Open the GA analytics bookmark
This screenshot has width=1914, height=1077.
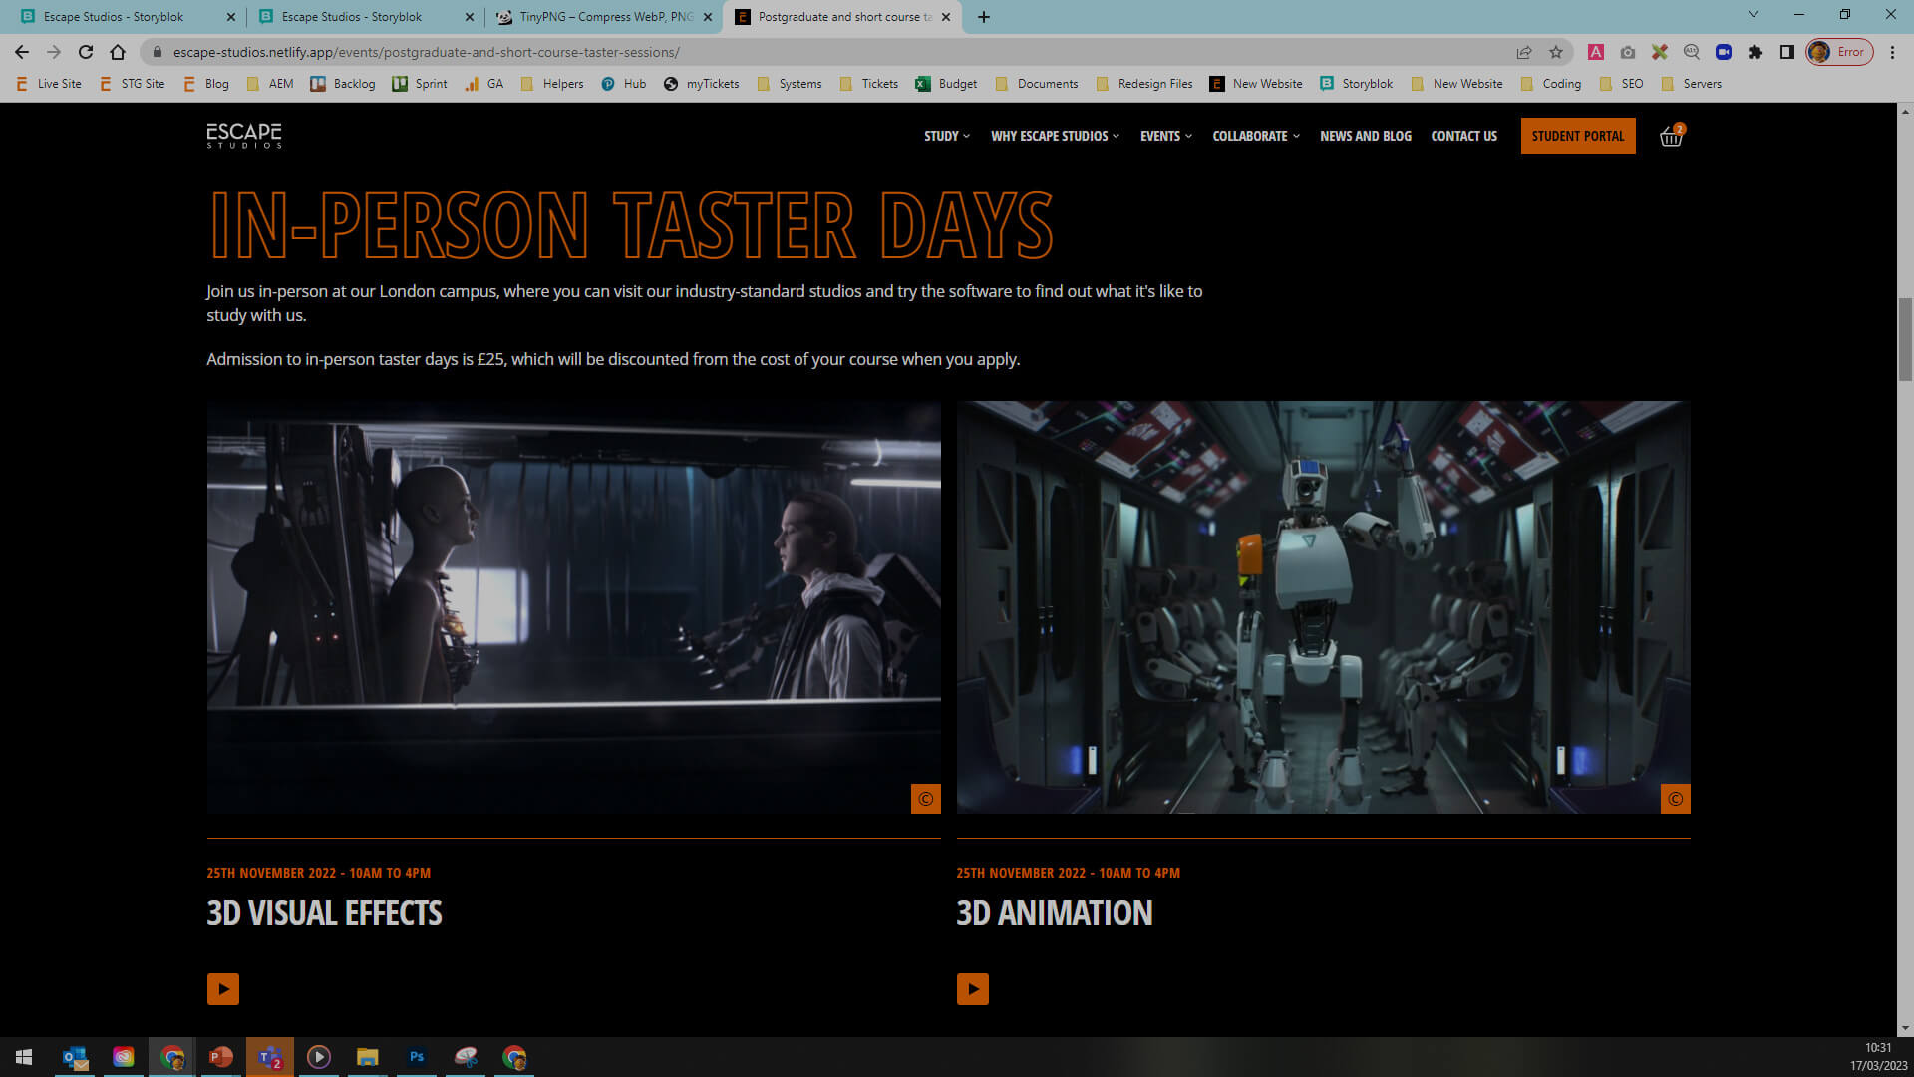pyautogui.click(x=484, y=84)
